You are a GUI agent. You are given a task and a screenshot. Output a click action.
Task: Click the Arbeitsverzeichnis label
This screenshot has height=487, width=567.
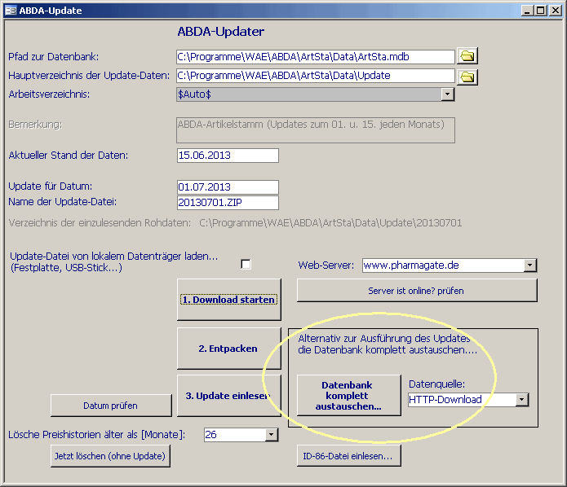click(49, 94)
